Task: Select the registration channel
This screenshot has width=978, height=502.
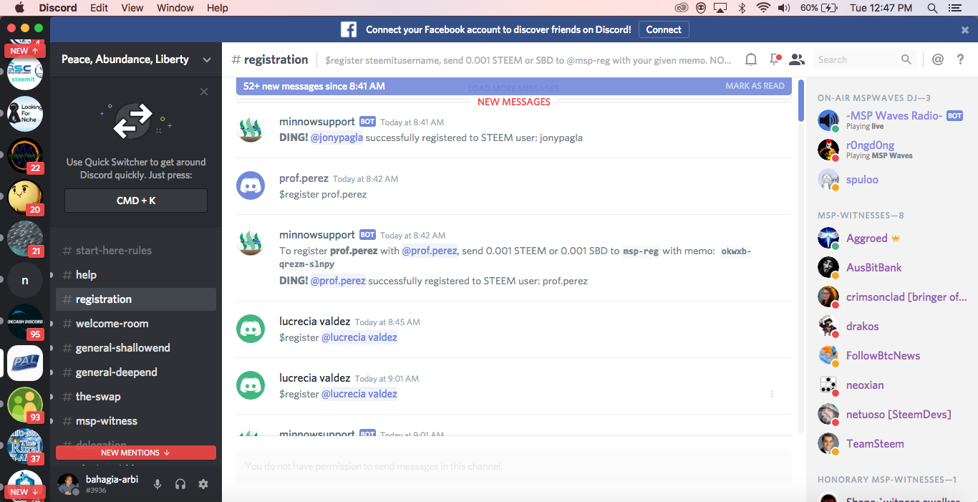Action: click(136, 299)
